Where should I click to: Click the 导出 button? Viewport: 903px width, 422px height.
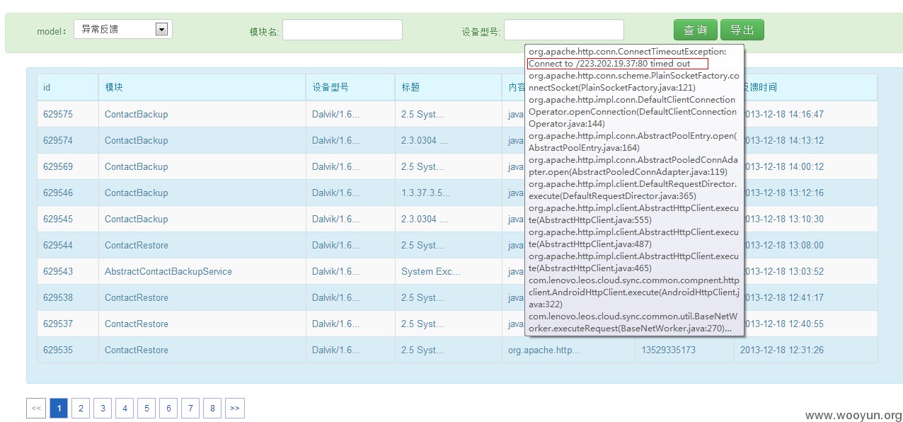coord(742,30)
